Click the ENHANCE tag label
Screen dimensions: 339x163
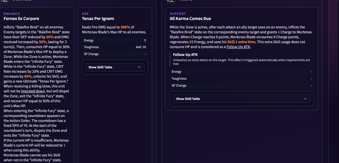12,14
